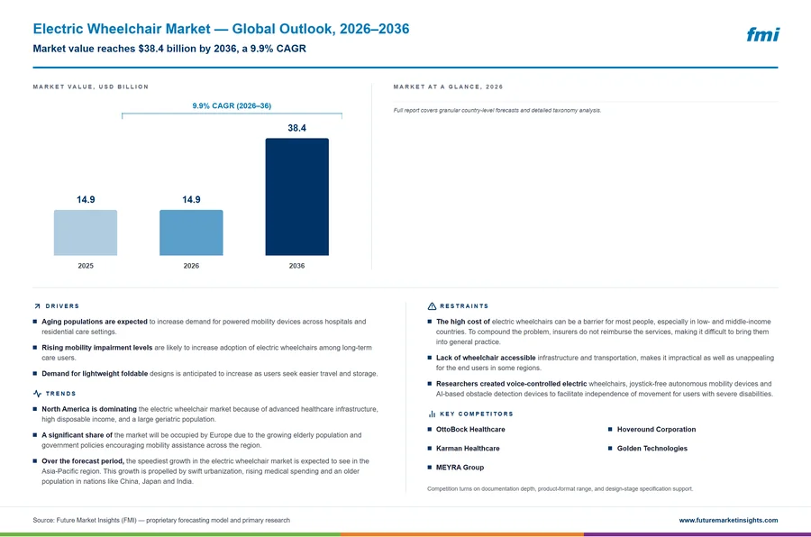The image size is (811, 537).
Task: Click the 9.9% CAGR (2026–36) label
Action: (x=232, y=105)
